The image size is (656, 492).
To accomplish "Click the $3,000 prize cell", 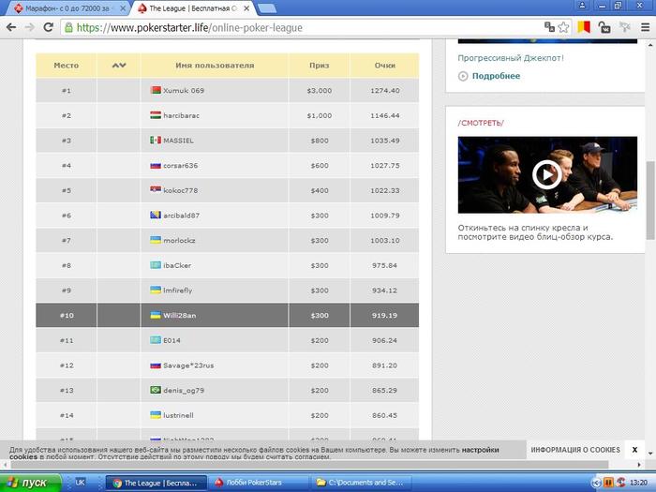I will [x=320, y=90].
